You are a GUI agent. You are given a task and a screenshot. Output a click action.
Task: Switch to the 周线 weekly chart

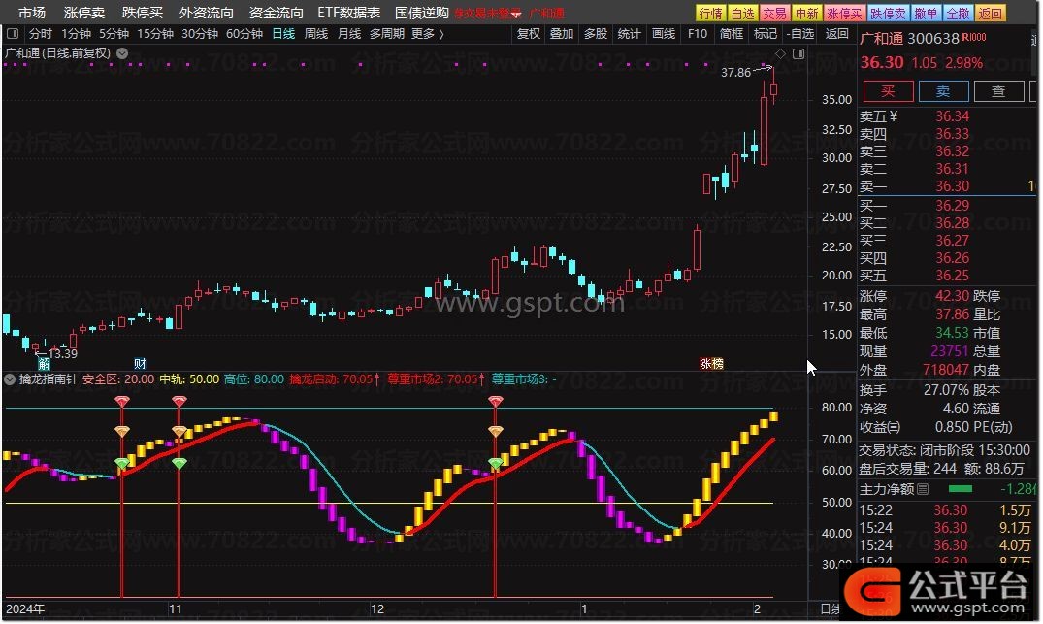point(316,33)
